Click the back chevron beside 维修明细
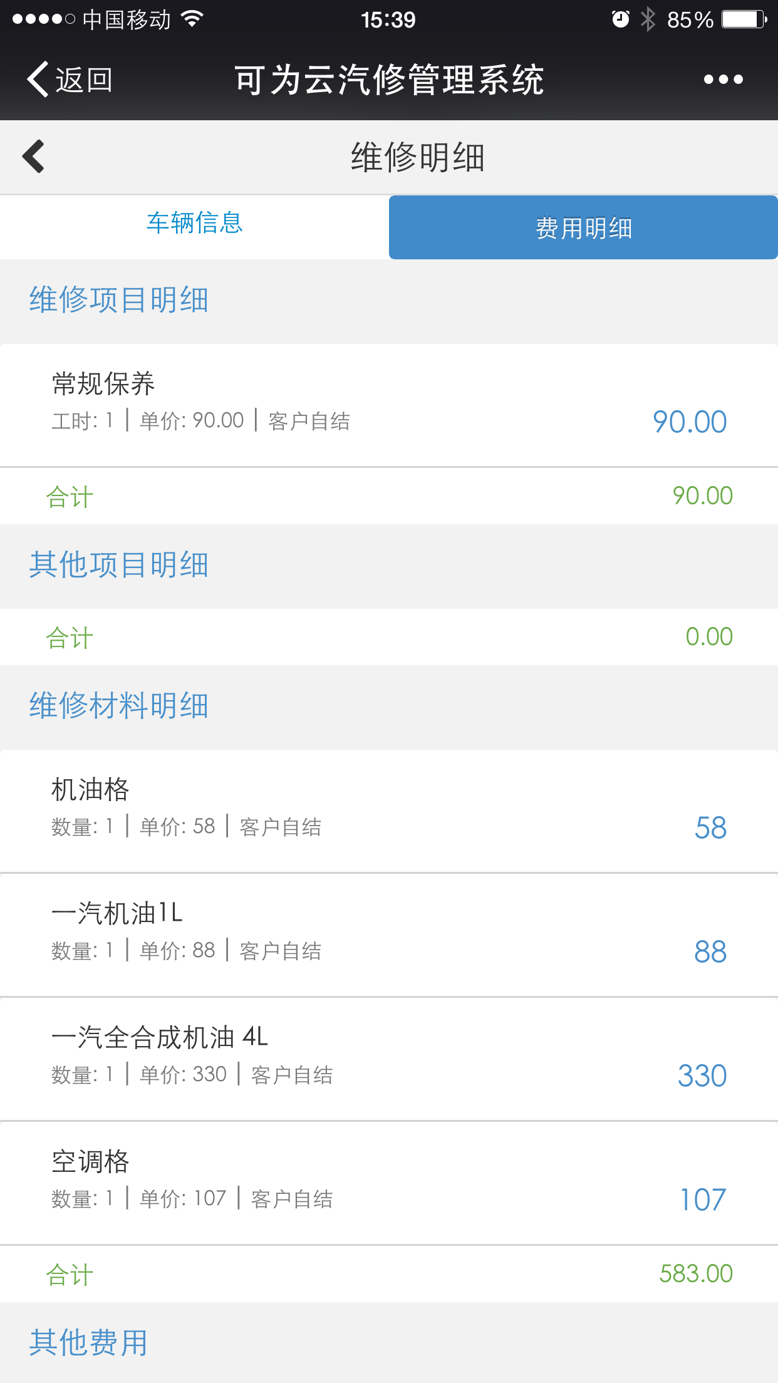Image resolution: width=778 pixels, height=1383 pixels. [x=34, y=156]
